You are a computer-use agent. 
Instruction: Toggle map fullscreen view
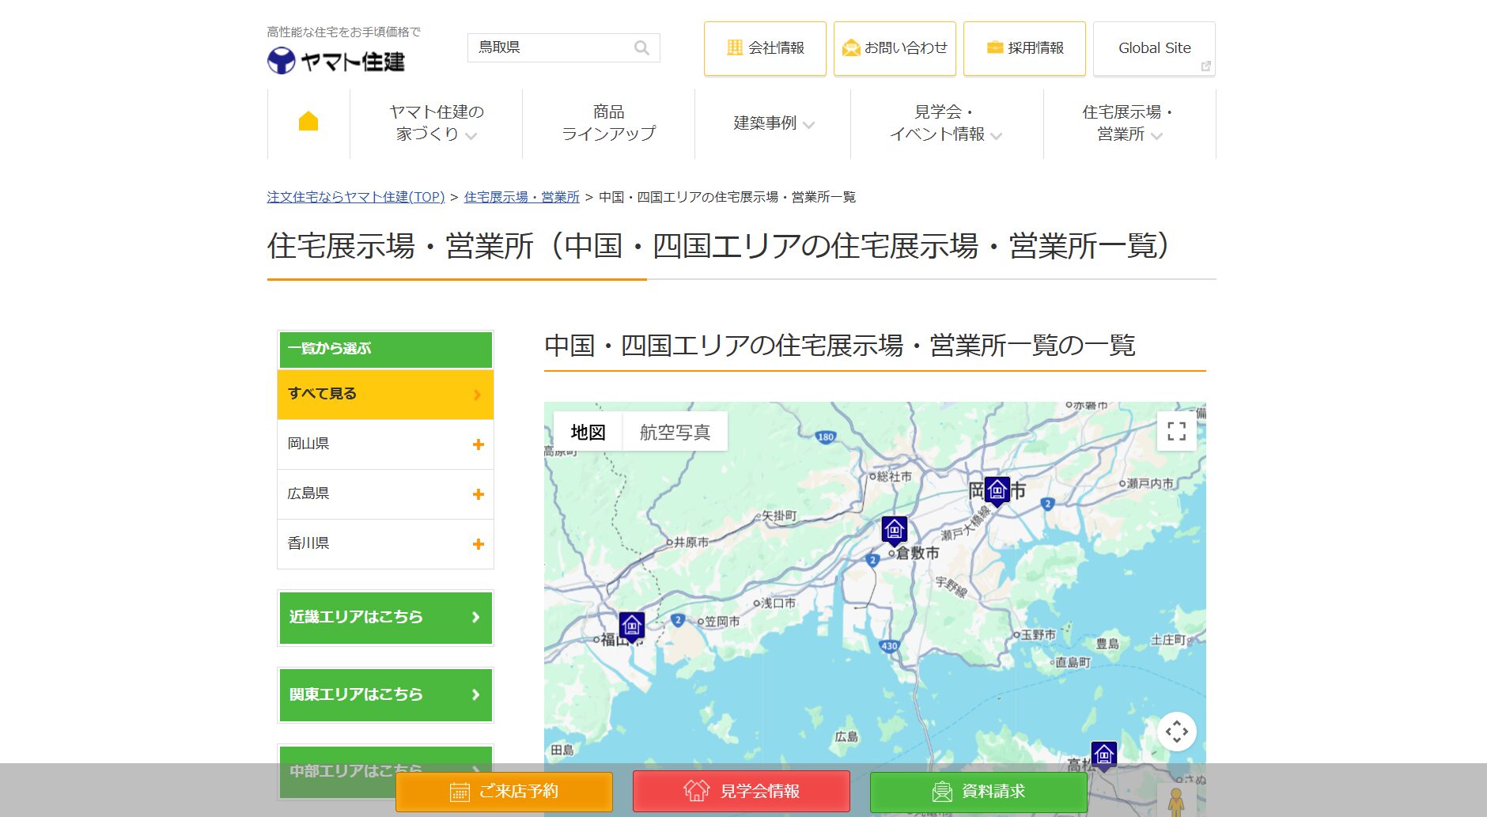point(1176,431)
